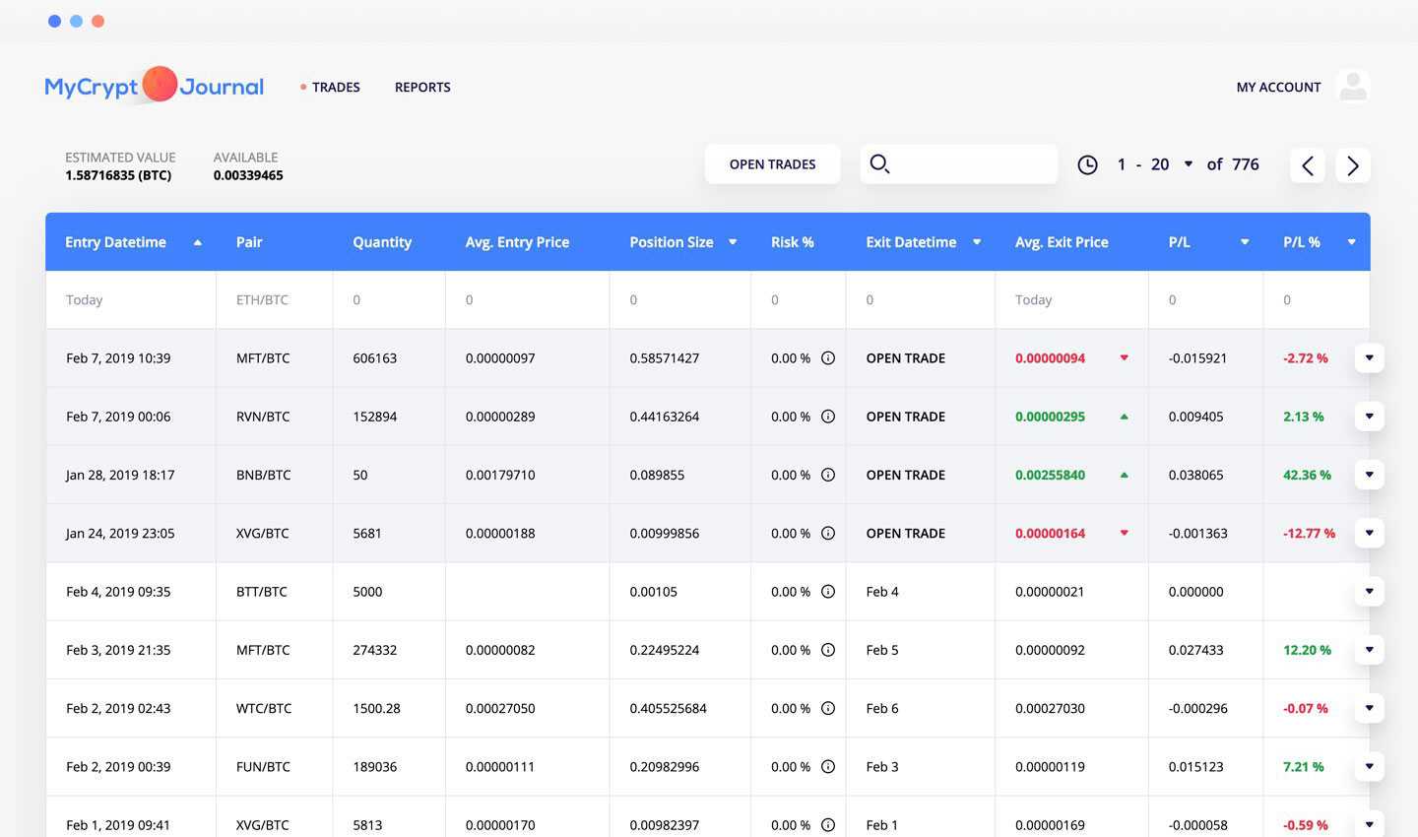This screenshot has width=1418, height=837.
Task: Open P/L % column sort dropdown
Action: (x=1351, y=242)
